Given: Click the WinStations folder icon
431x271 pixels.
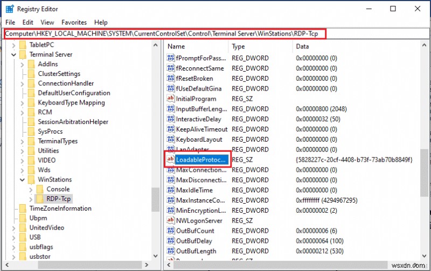Looking at the screenshot, I should 31,179.
